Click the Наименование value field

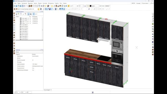pyautogui.click(x=37, y=56)
